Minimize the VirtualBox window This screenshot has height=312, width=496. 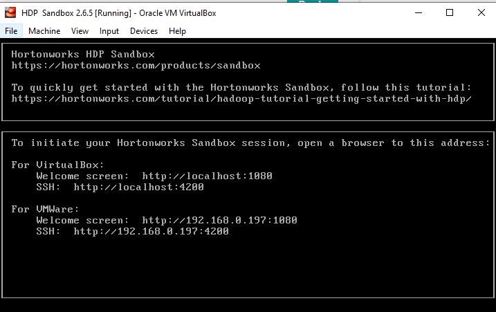point(419,12)
